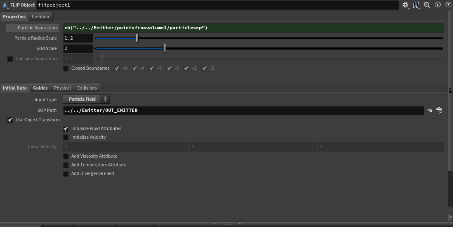
Task: Open the Initial Data tab
Action: click(15, 88)
